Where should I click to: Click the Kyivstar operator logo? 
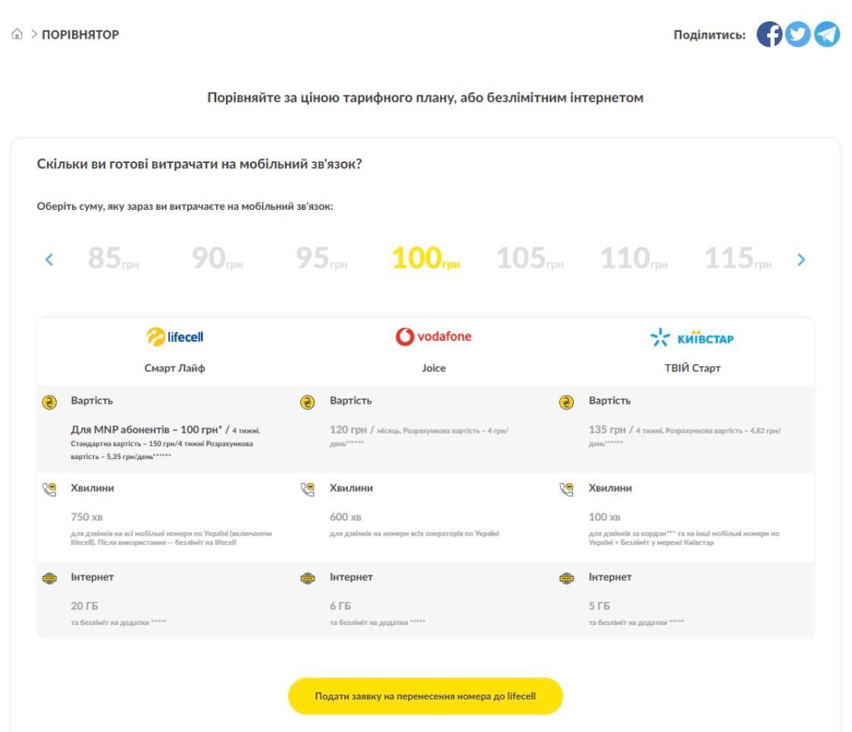pos(692,338)
